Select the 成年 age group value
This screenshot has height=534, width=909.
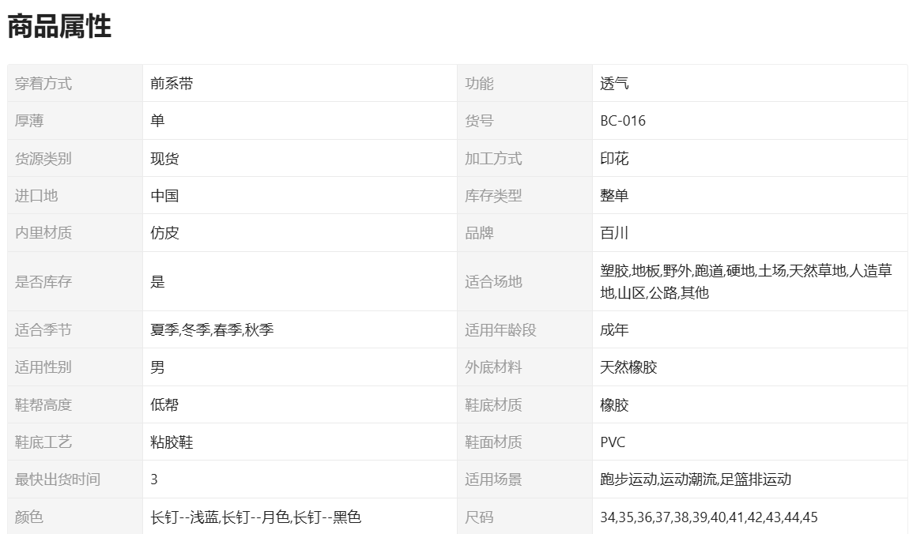(614, 330)
